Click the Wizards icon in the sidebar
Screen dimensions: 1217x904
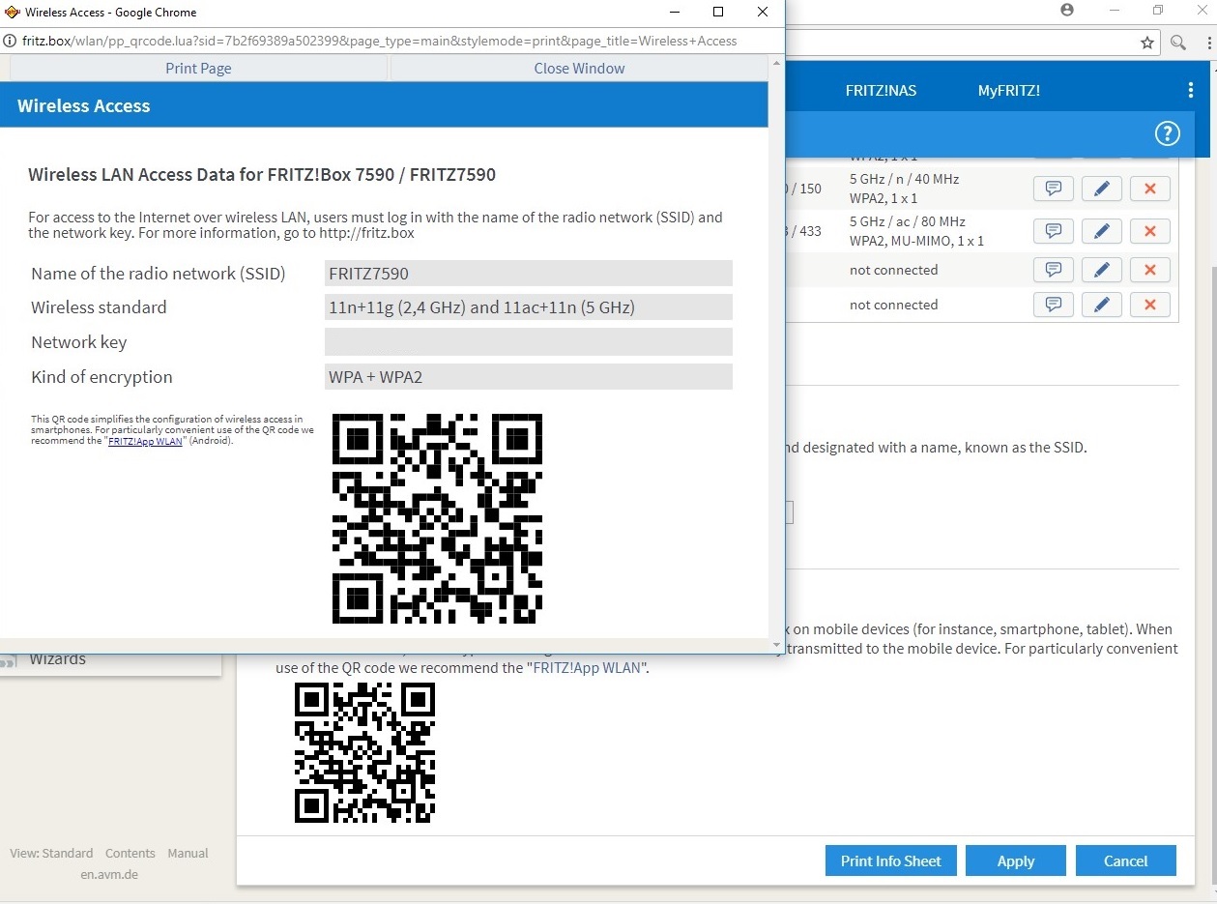click(x=9, y=662)
